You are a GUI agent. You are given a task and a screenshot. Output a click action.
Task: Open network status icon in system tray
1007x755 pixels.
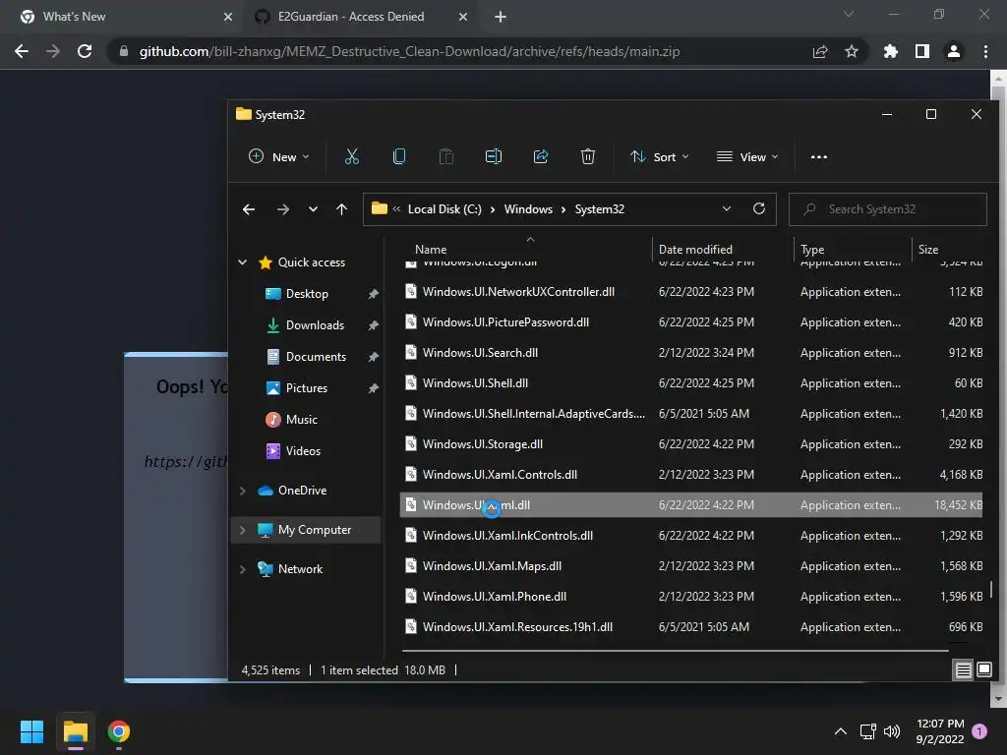pos(868,731)
